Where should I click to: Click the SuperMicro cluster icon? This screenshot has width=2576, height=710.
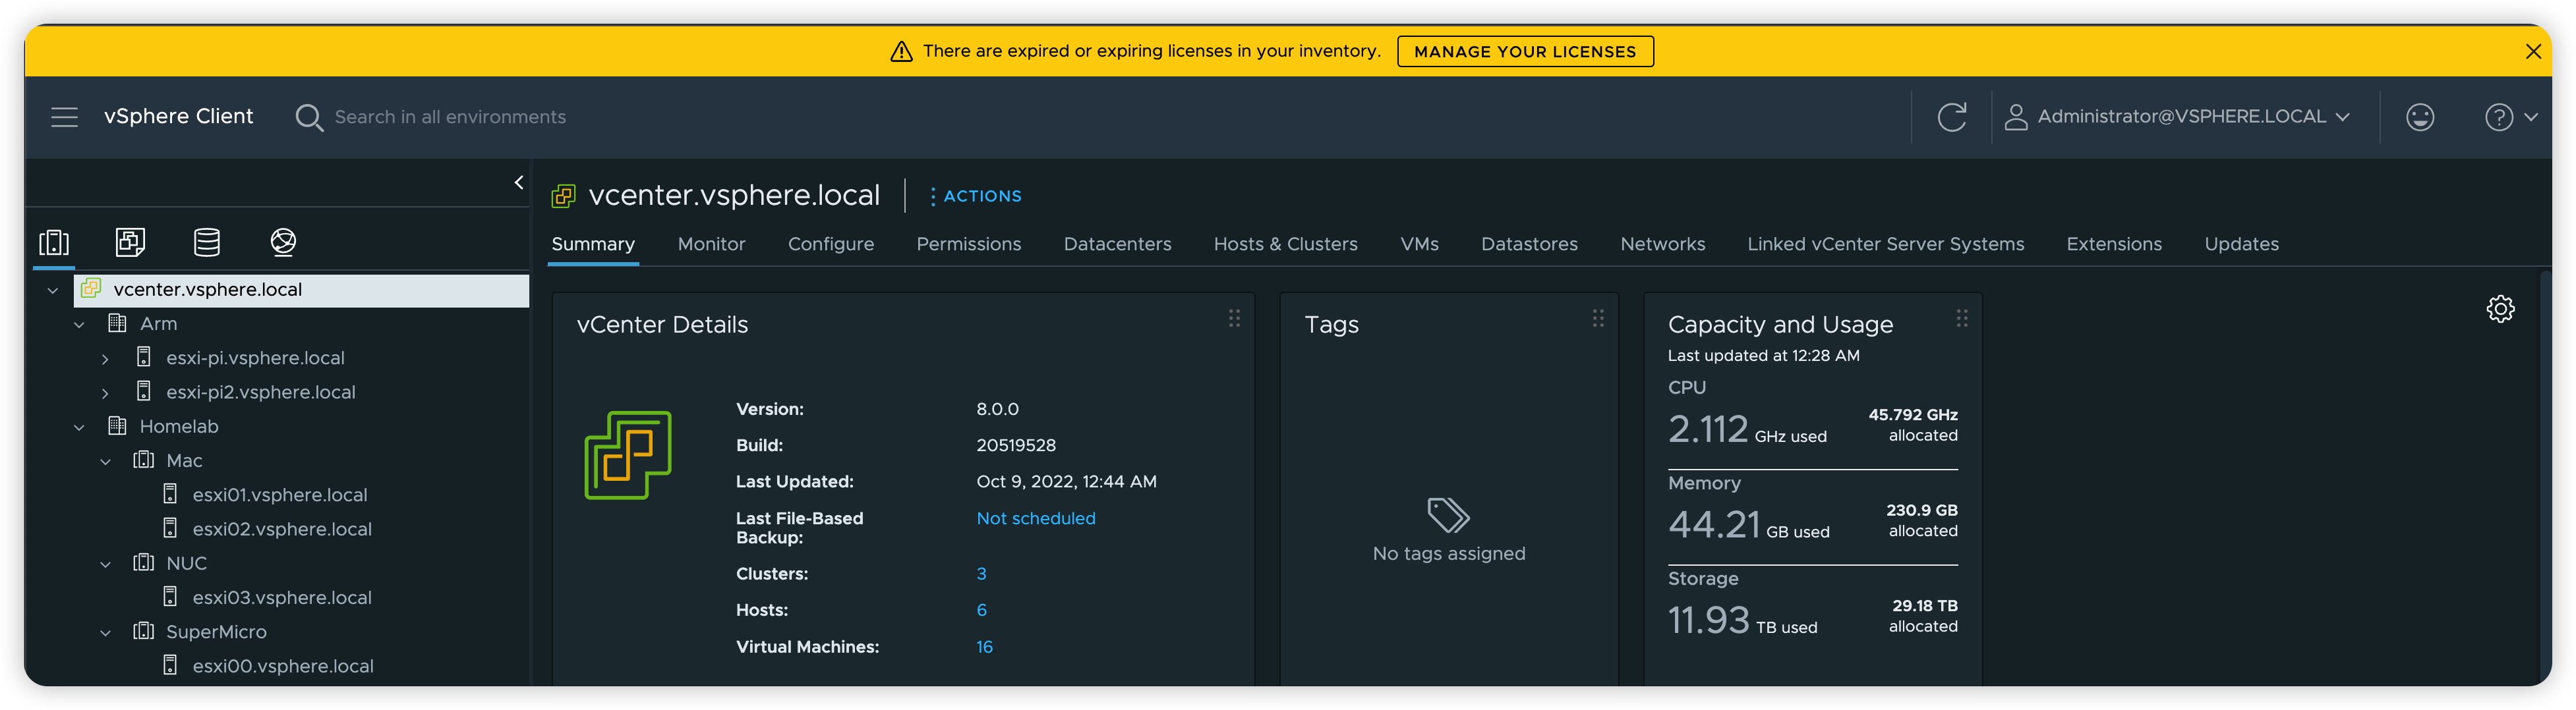(144, 631)
